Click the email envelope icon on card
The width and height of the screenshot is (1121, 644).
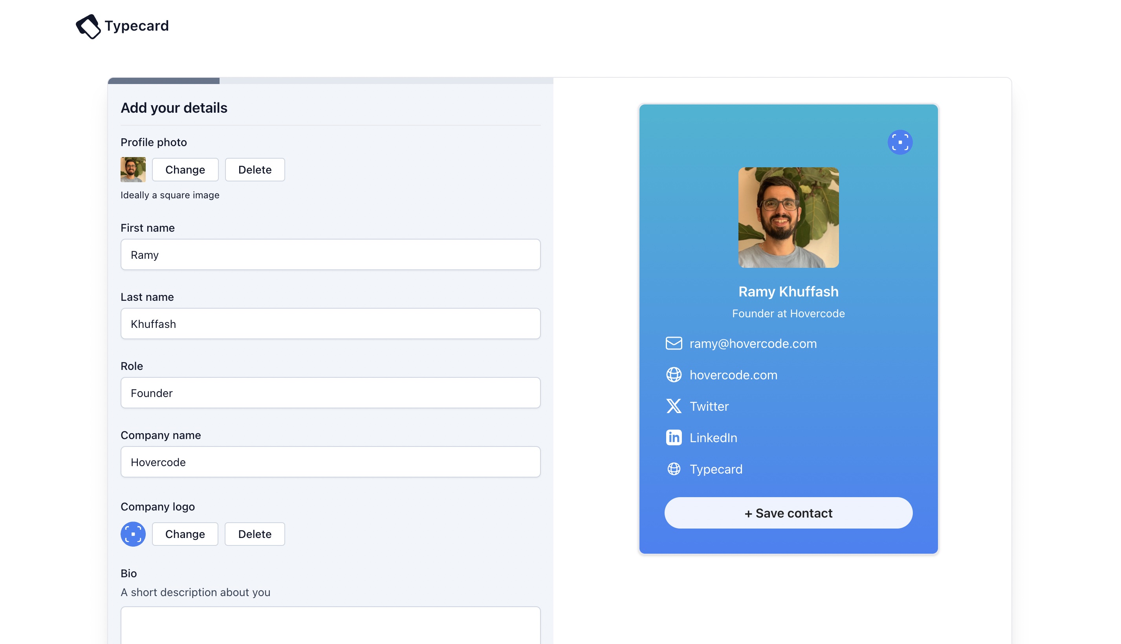(x=673, y=343)
